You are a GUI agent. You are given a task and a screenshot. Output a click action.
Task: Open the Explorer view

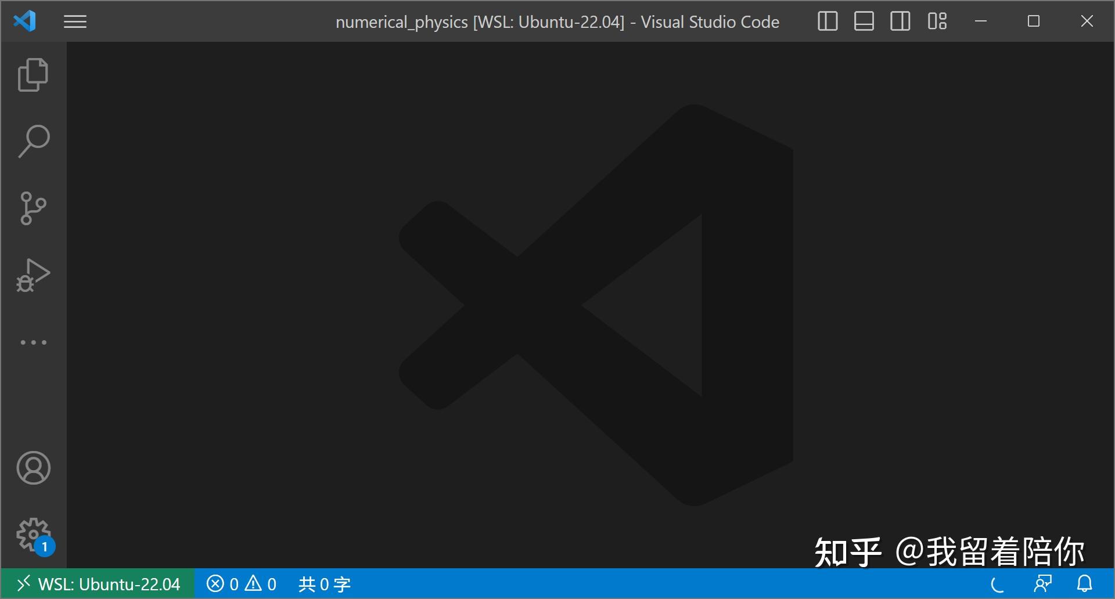pyautogui.click(x=33, y=74)
